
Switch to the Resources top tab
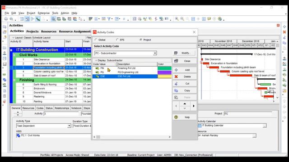pos(49,31)
